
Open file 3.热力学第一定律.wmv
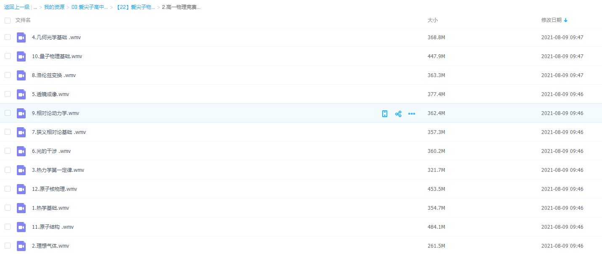(58, 170)
